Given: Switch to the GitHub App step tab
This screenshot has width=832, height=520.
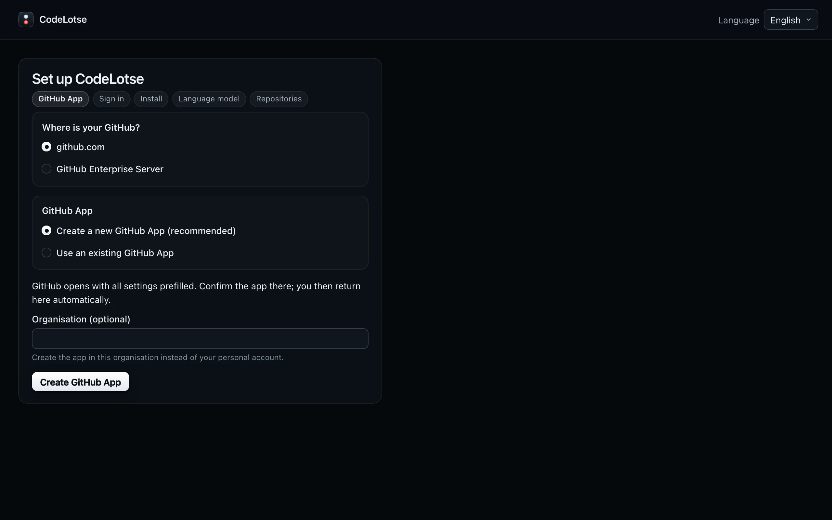Looking at the screenshot, I should [x=60, y=99].
